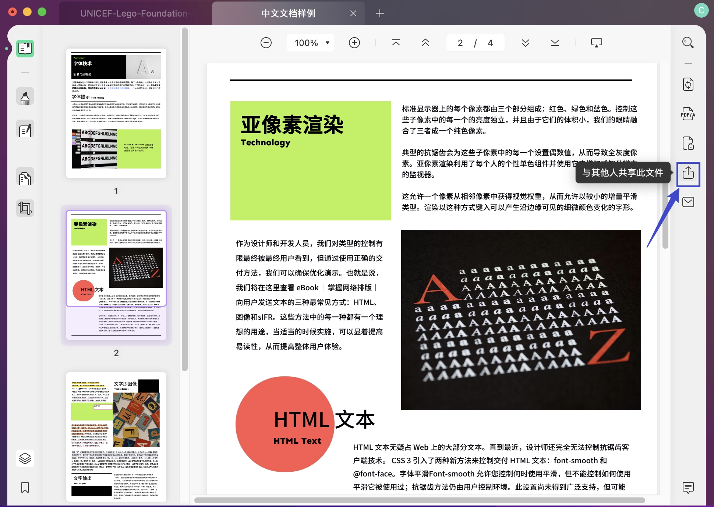Open the user account avatar C

[701, 10]
